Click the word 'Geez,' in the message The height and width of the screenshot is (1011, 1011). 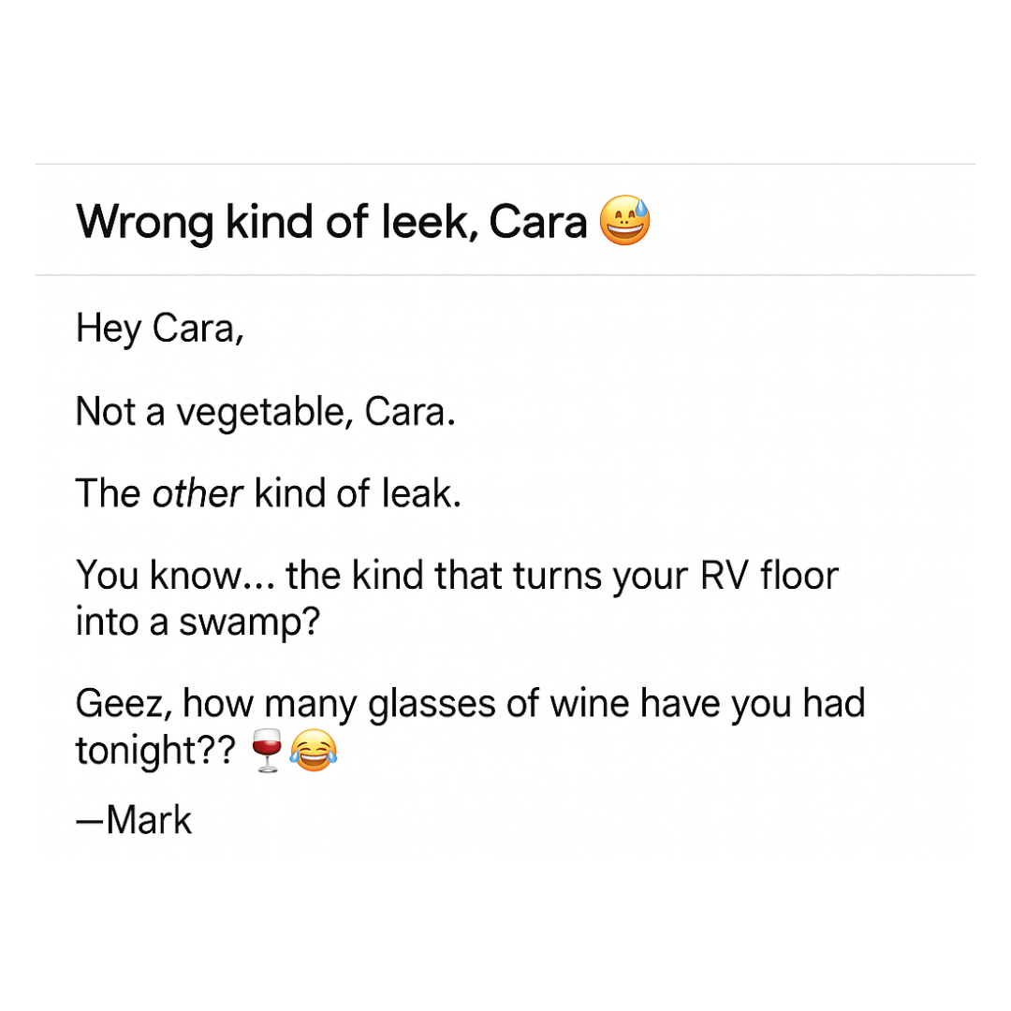[x=124, y=703]
